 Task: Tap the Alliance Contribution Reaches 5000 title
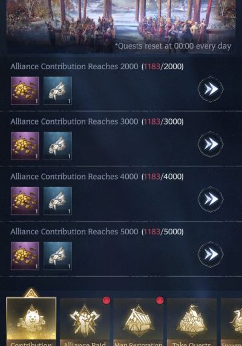[74, 231]
